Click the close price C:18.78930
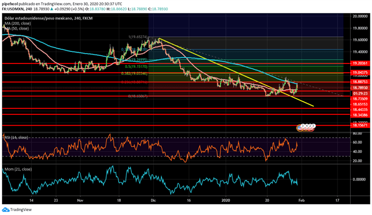 [158, 9]
